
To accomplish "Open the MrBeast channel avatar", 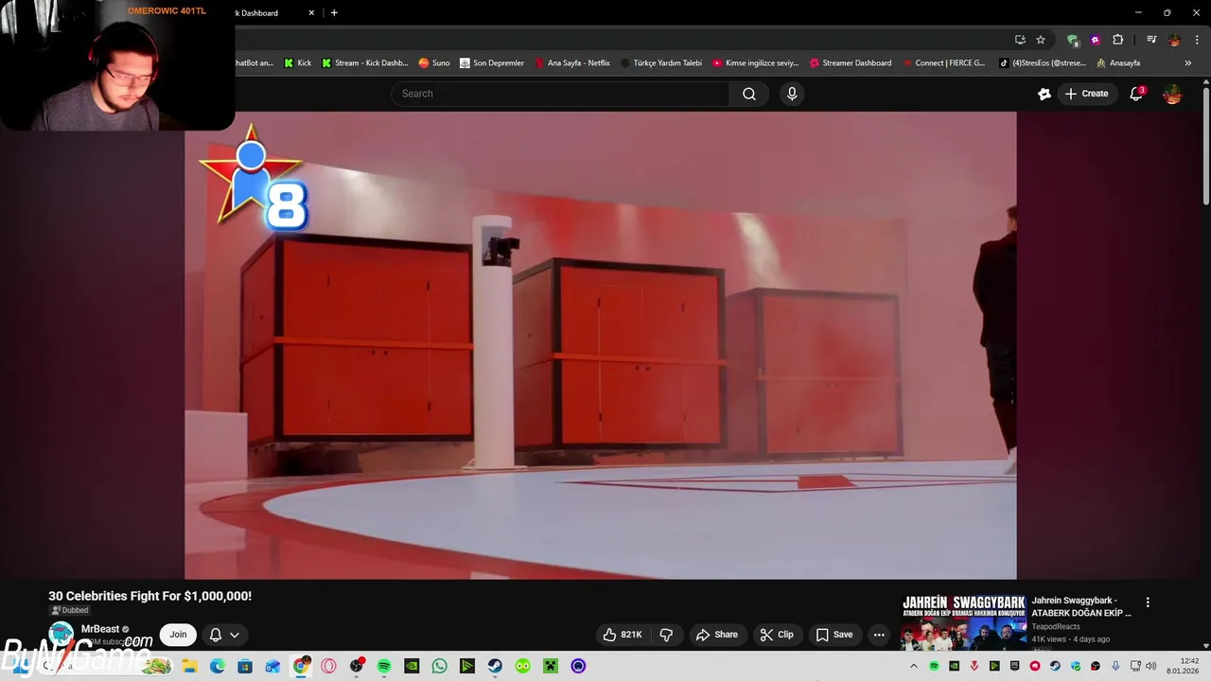I will tap(61, 634).
